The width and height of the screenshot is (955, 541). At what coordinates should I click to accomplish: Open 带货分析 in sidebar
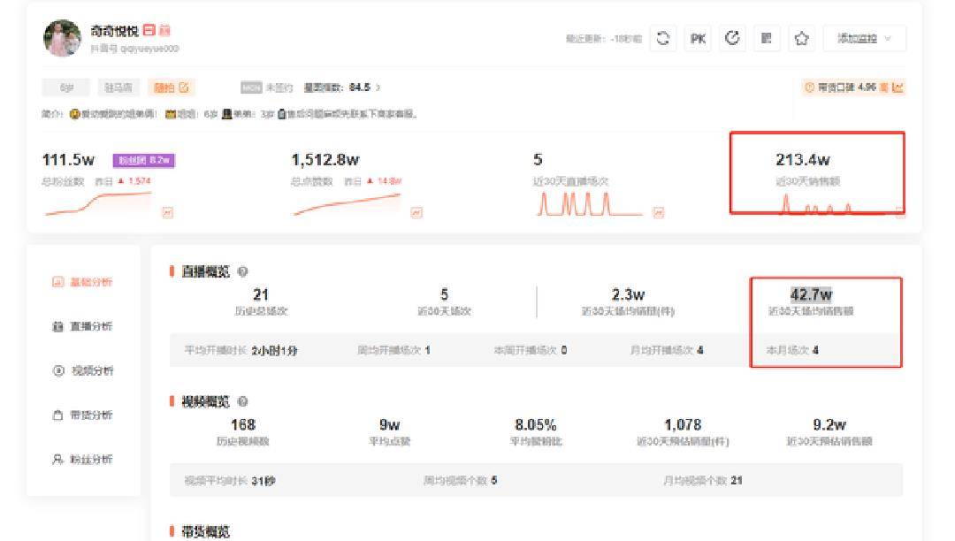pos(83,415)
